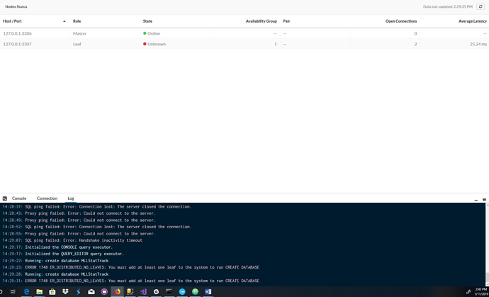Open Visual Studio from the taskbar
The image size is (489, 297).
[143, 292]
